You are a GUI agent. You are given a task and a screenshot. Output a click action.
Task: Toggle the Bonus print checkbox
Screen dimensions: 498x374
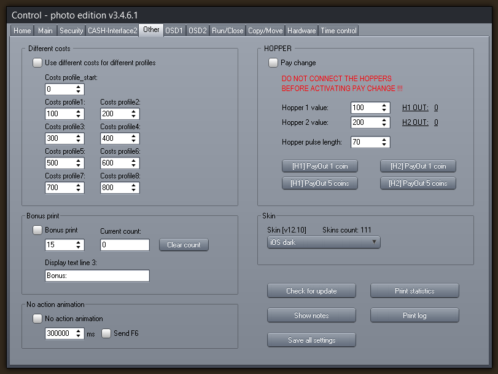click(37, 229)
